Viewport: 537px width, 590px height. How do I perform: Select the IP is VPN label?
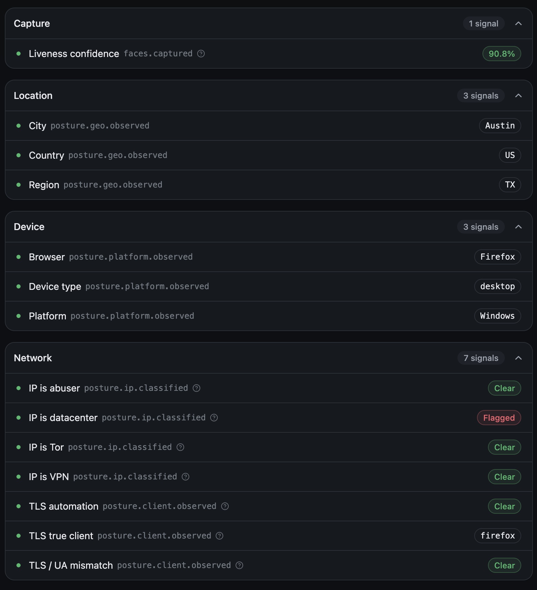[49, 477]
